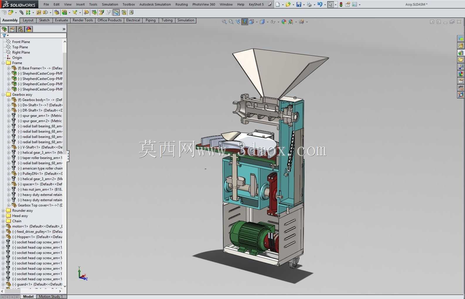Click the filter funnel icon above tree
The image size is (465, 299).
point(4,35)
